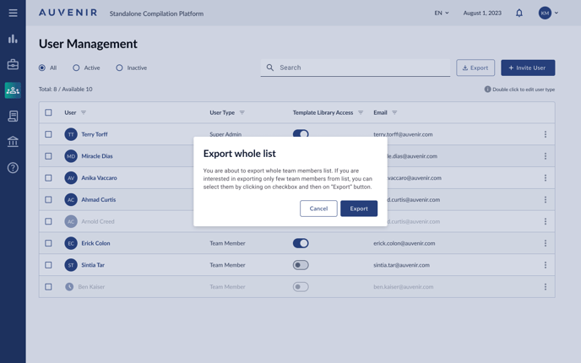
Task: Cancel the Export whole list dialog
Action: 318,209
